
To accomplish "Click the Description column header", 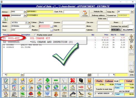I will [x=26, y=35].
